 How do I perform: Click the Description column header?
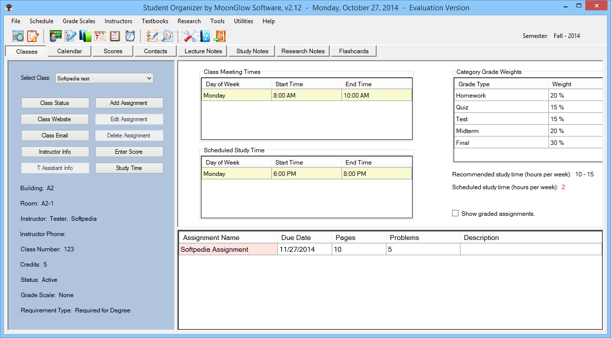click(x=531, y=237)
